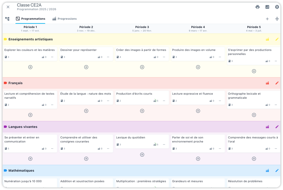Edit Français subject with red pencil icon
283x190 pixels.
coord(277,83)
